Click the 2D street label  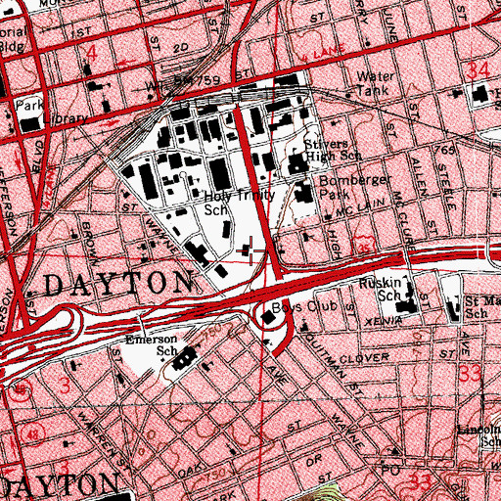coord(180,49)
